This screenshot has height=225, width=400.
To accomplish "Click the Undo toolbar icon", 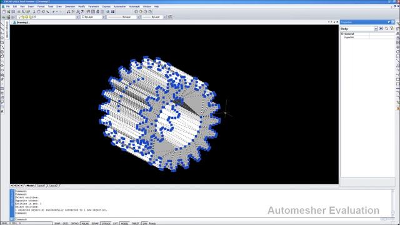I will tap(54, 12).
